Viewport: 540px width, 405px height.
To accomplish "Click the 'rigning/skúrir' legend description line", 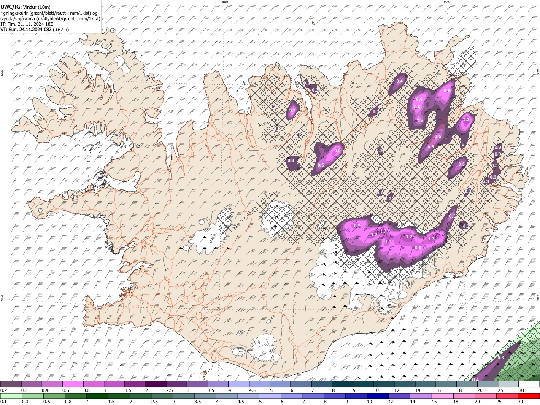I will click(49, 13).
